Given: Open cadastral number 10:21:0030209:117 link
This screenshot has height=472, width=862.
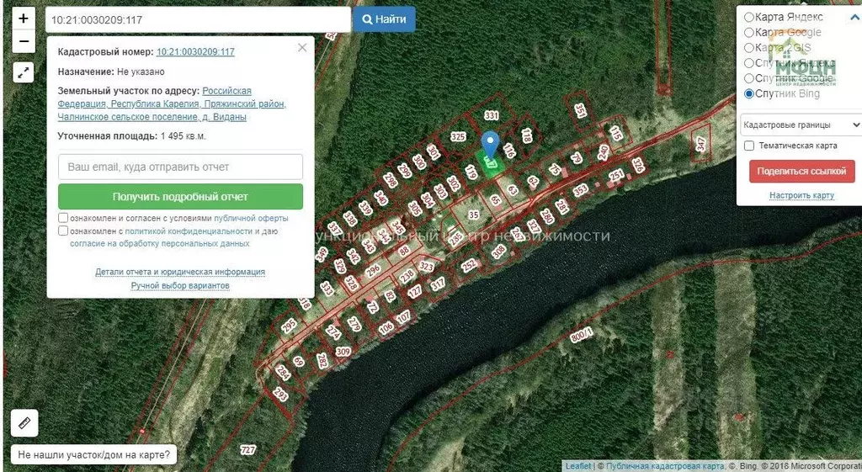Looking at the screenshot, I should point(195,51).
